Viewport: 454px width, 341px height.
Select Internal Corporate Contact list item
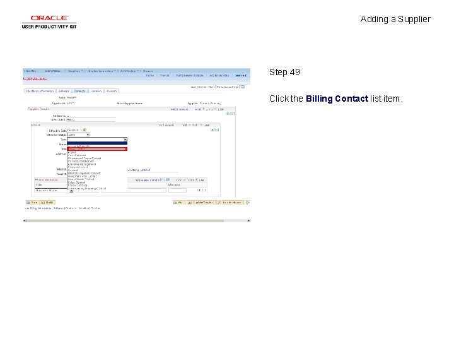click(84, 174)
